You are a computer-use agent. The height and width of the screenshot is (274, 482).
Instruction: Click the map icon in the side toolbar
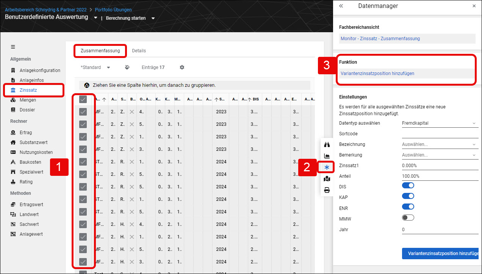[327, 179]
